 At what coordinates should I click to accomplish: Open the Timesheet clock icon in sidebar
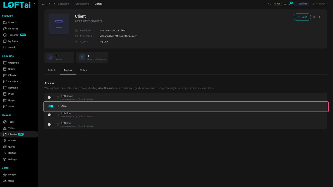[5, 35]
